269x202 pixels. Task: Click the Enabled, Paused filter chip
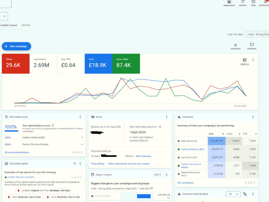tap(9, 25)
